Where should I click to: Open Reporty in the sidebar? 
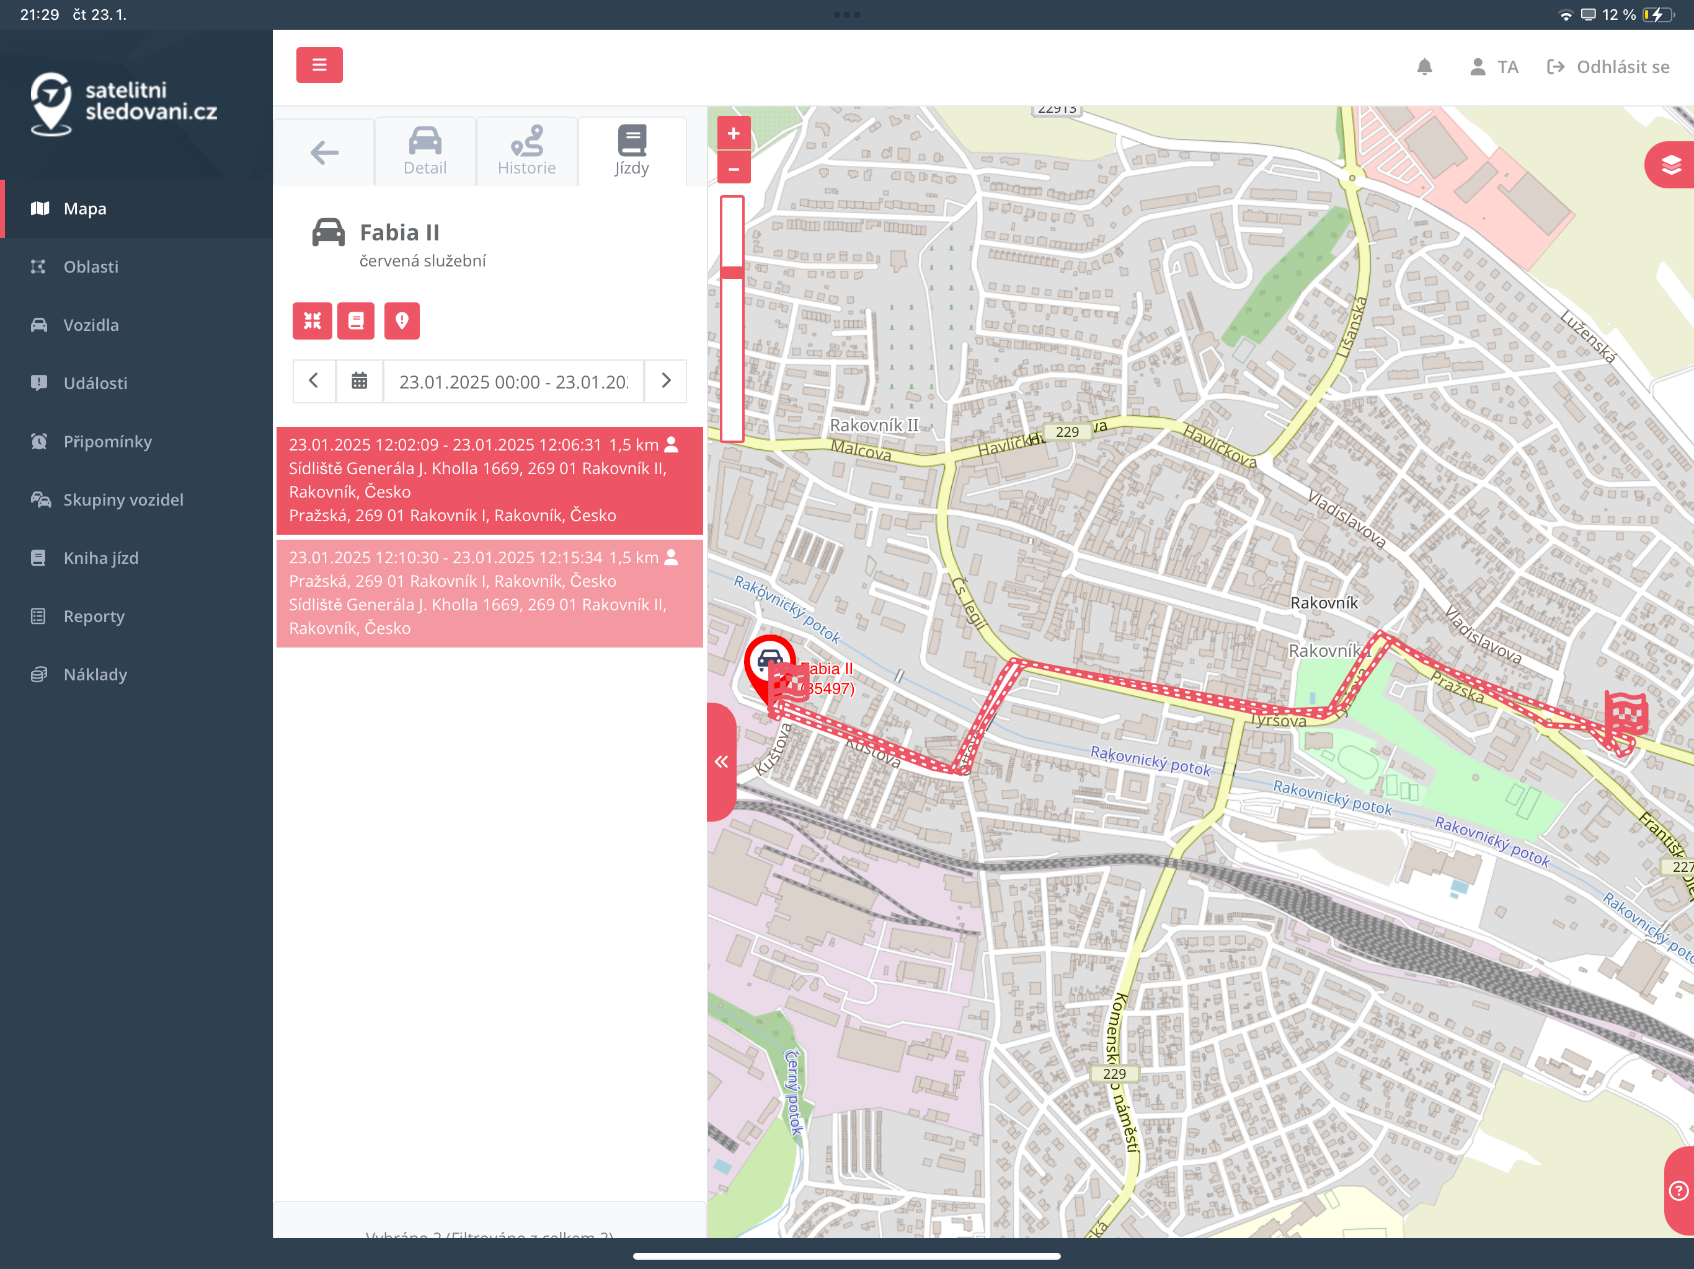[x=136, y=616]
